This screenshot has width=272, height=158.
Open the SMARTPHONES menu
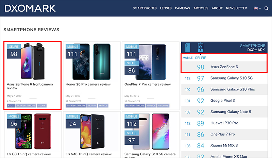coord(144,8)
